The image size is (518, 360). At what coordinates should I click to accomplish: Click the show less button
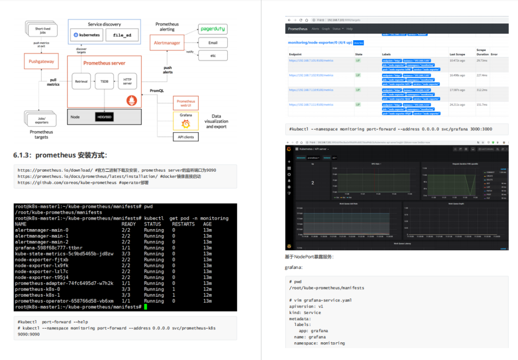[x=358, y=43]
